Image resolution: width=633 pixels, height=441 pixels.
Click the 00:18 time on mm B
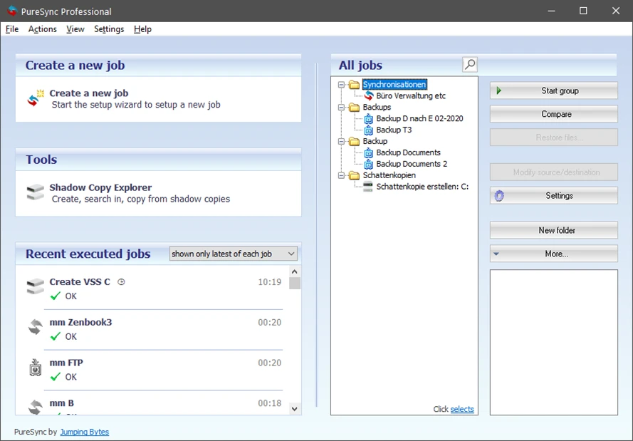point(270,403)
